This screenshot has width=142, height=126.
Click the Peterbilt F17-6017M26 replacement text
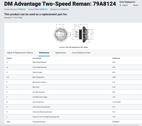pyautogui.click(x=13, y=18)
